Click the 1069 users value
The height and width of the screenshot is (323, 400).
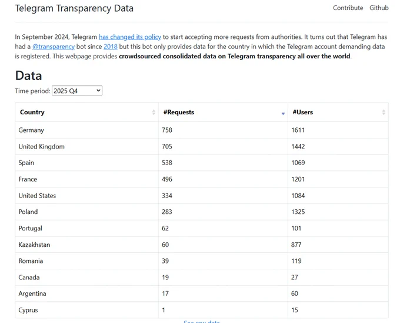tap(298, 163)
